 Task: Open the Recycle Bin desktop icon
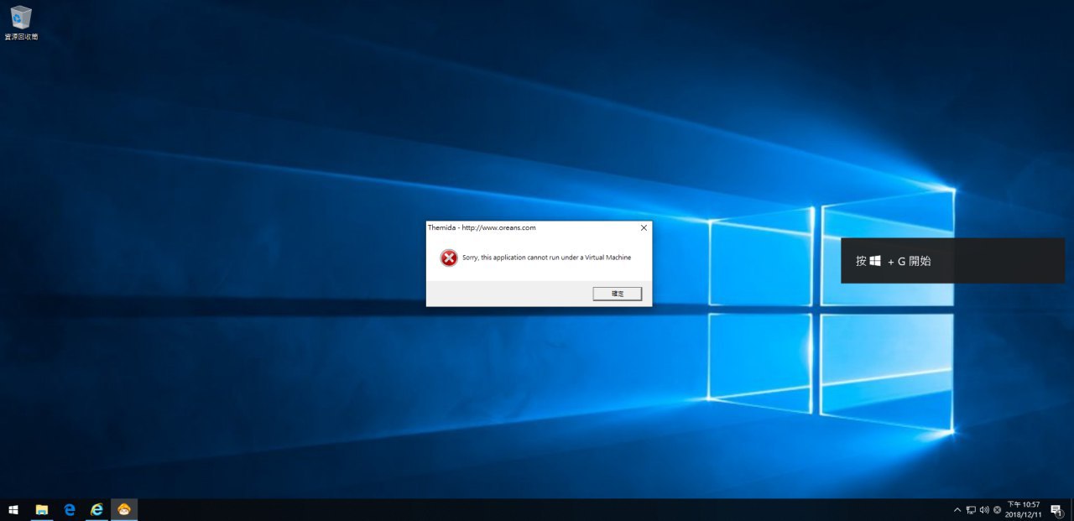(x=21, y=23)
